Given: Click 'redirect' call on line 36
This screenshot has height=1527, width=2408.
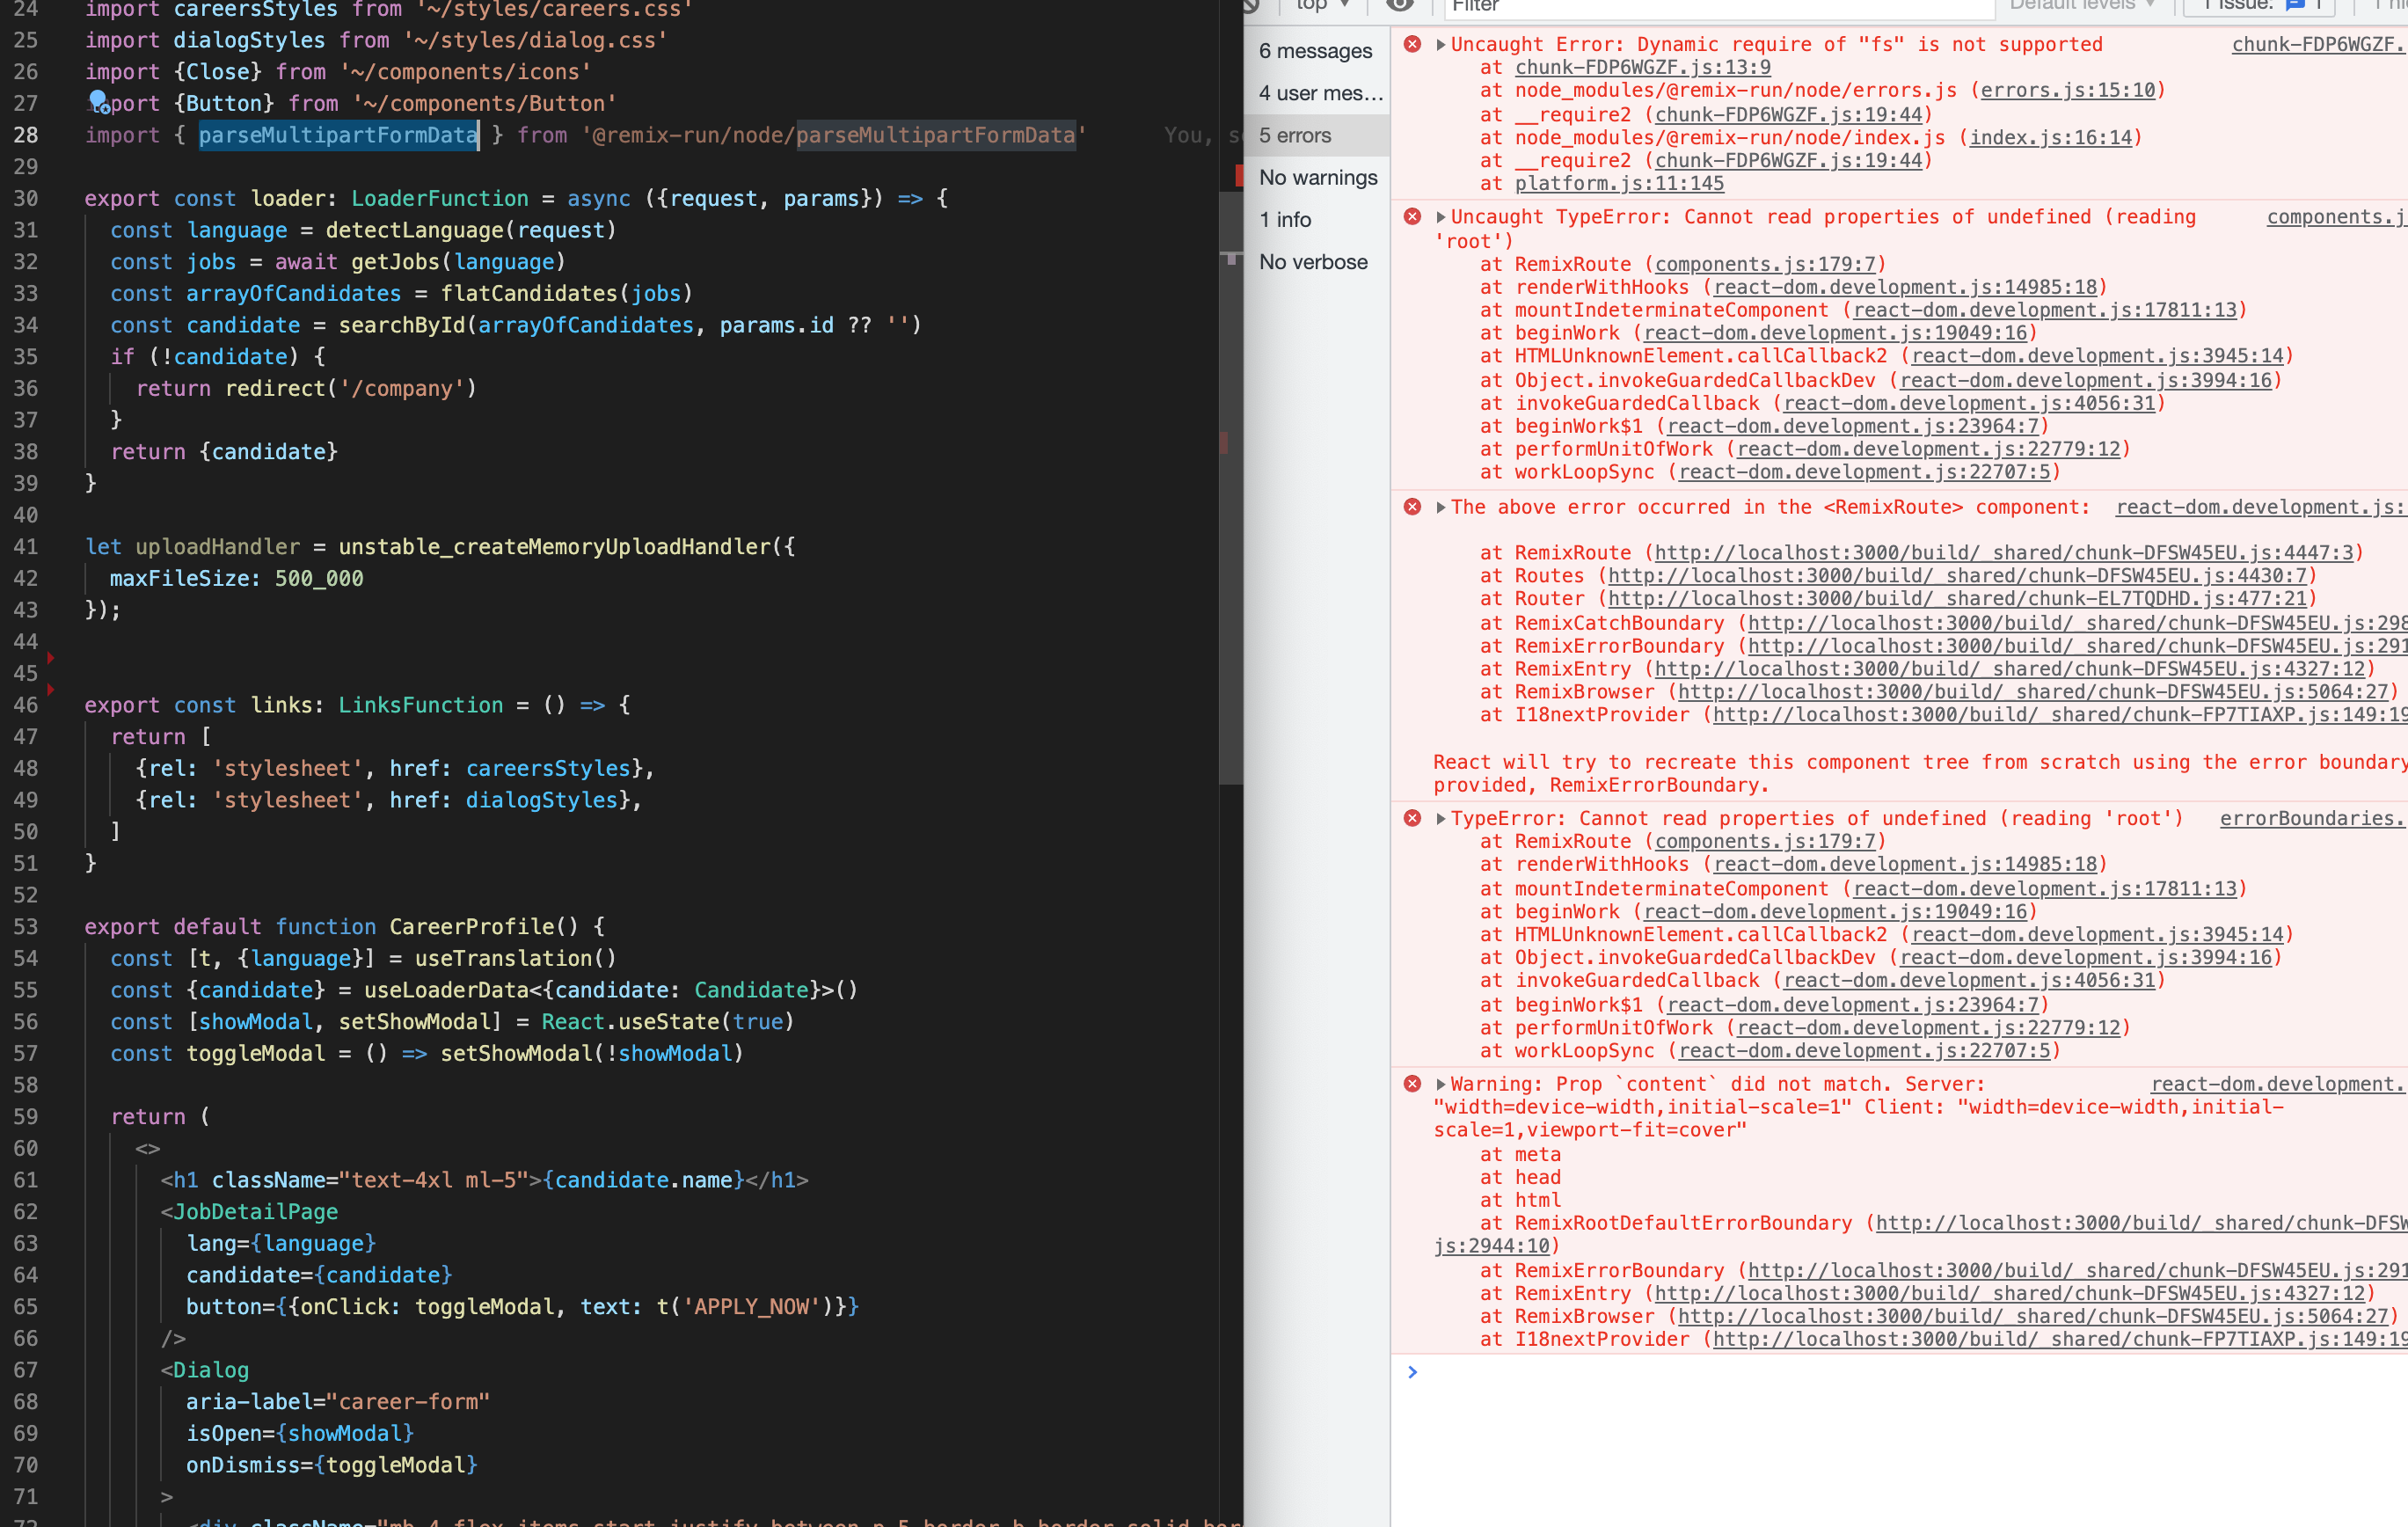Looking at the screenshot, I should (275, 388).
